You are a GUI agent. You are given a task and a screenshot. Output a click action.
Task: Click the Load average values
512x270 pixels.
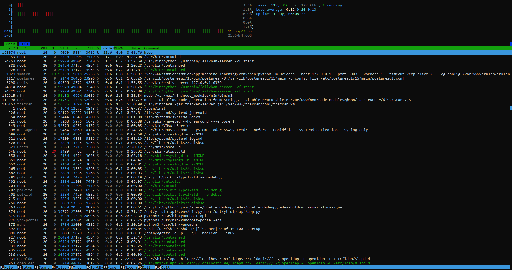301,10
